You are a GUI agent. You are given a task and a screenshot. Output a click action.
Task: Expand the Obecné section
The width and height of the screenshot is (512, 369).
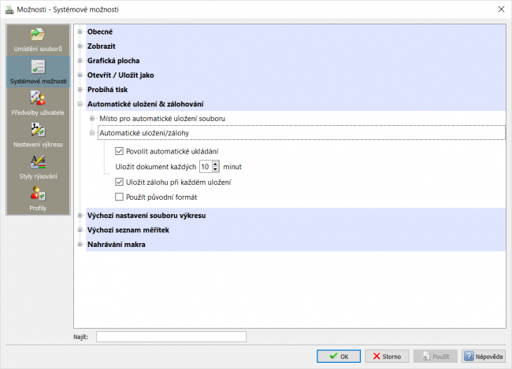click(x=80, y=31)
